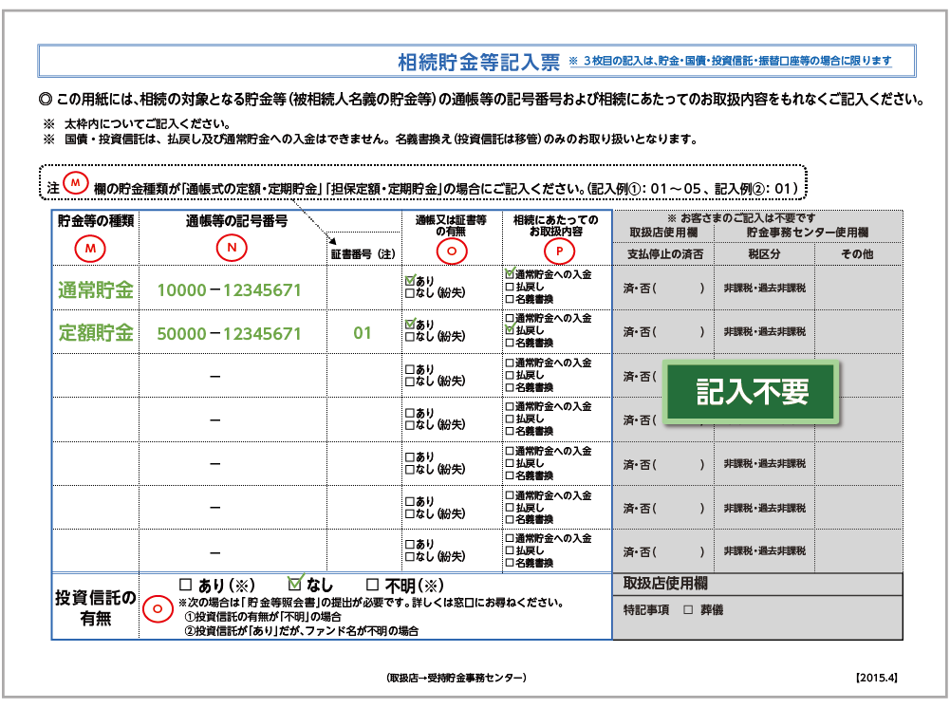
Task: Click the 貯金事務センター使用欄 header
Action: click(x=808, y=233)
